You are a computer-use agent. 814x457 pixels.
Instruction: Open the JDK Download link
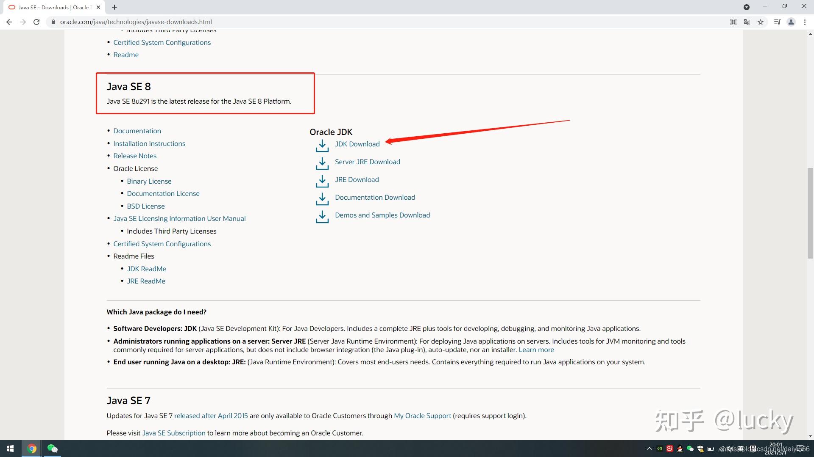point(357,144)
